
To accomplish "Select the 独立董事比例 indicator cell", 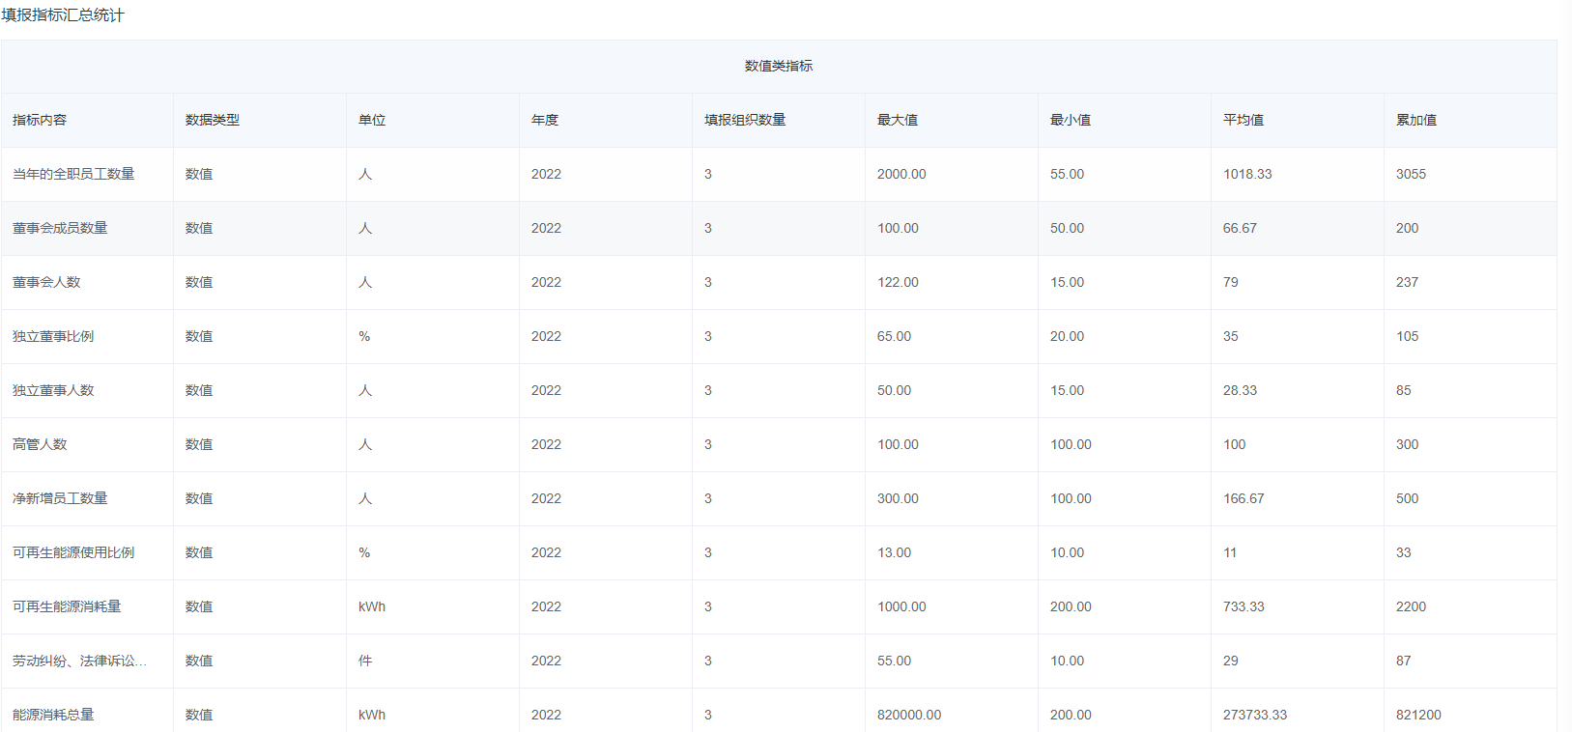I will 53,336.
